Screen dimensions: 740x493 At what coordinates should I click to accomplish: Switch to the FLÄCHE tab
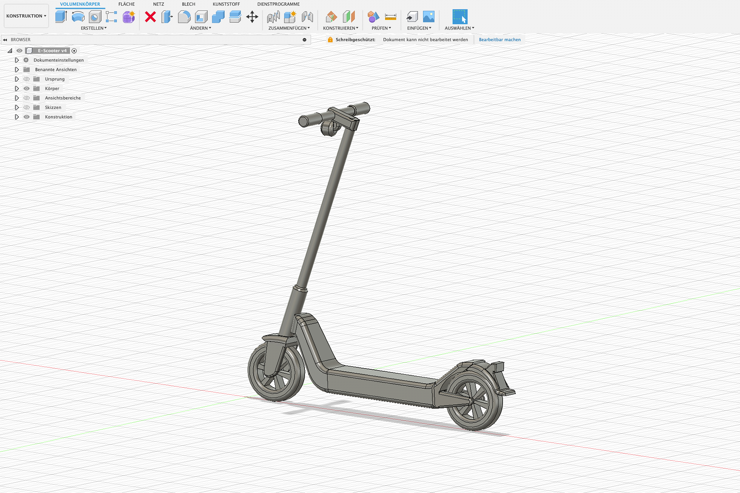tap(126, 4)
